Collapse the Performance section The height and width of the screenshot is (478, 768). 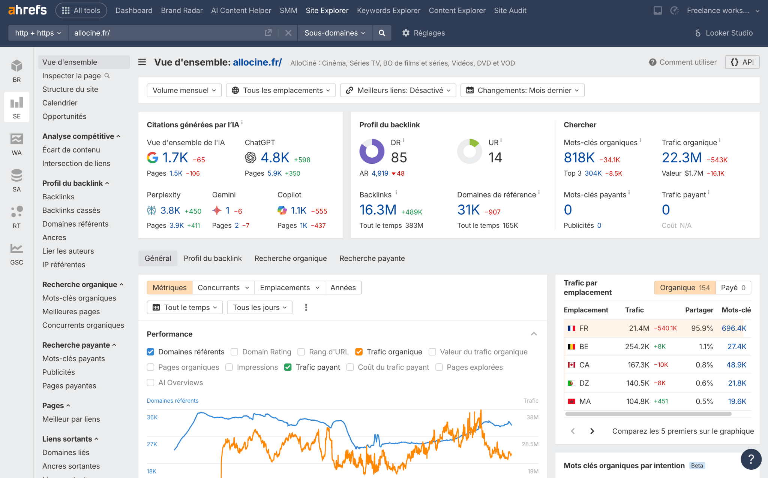coord(534,334)
